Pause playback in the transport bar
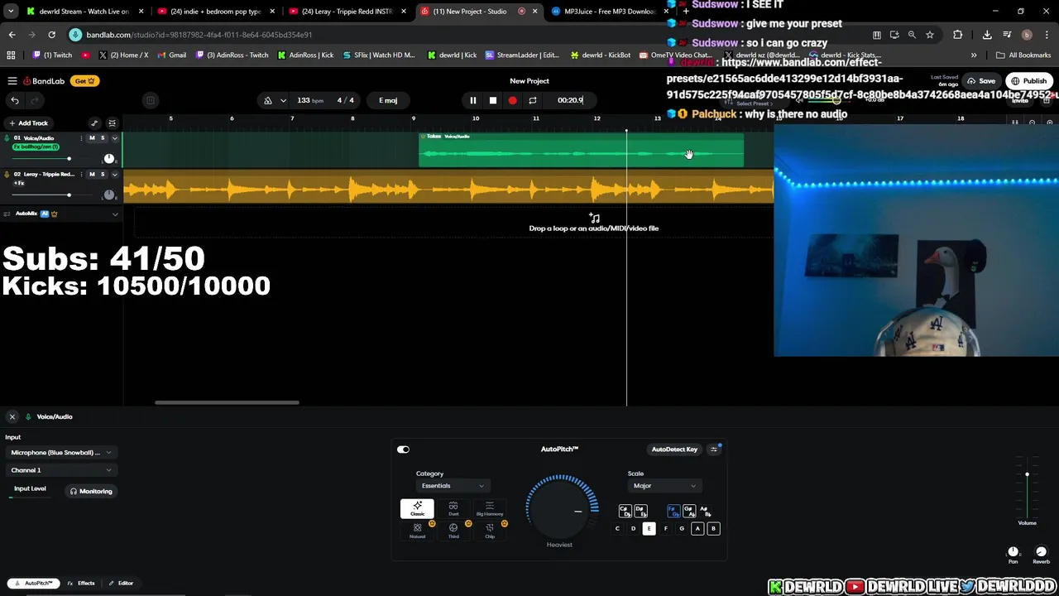Screen dimensions: 1059x596 [472, 100]
